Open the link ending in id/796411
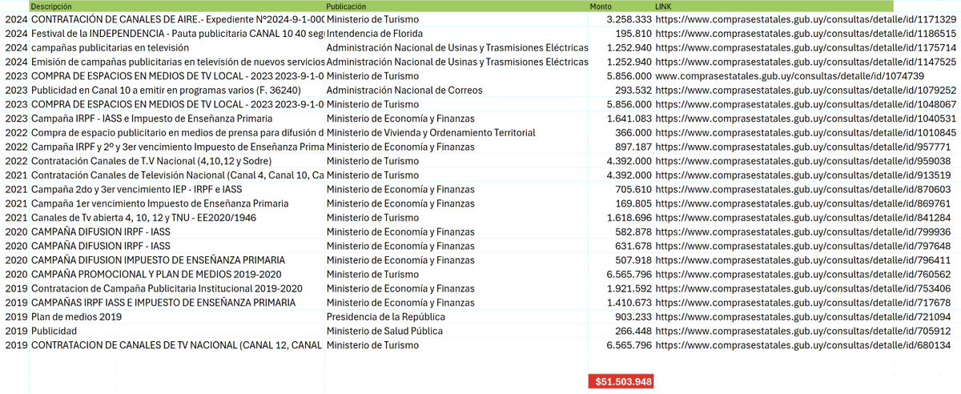 coord(802,260)
